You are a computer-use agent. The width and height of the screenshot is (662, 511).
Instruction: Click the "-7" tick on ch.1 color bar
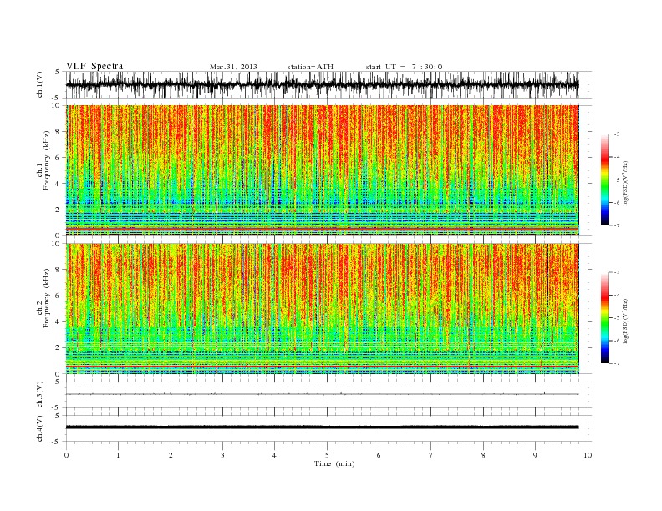point(617,225)
